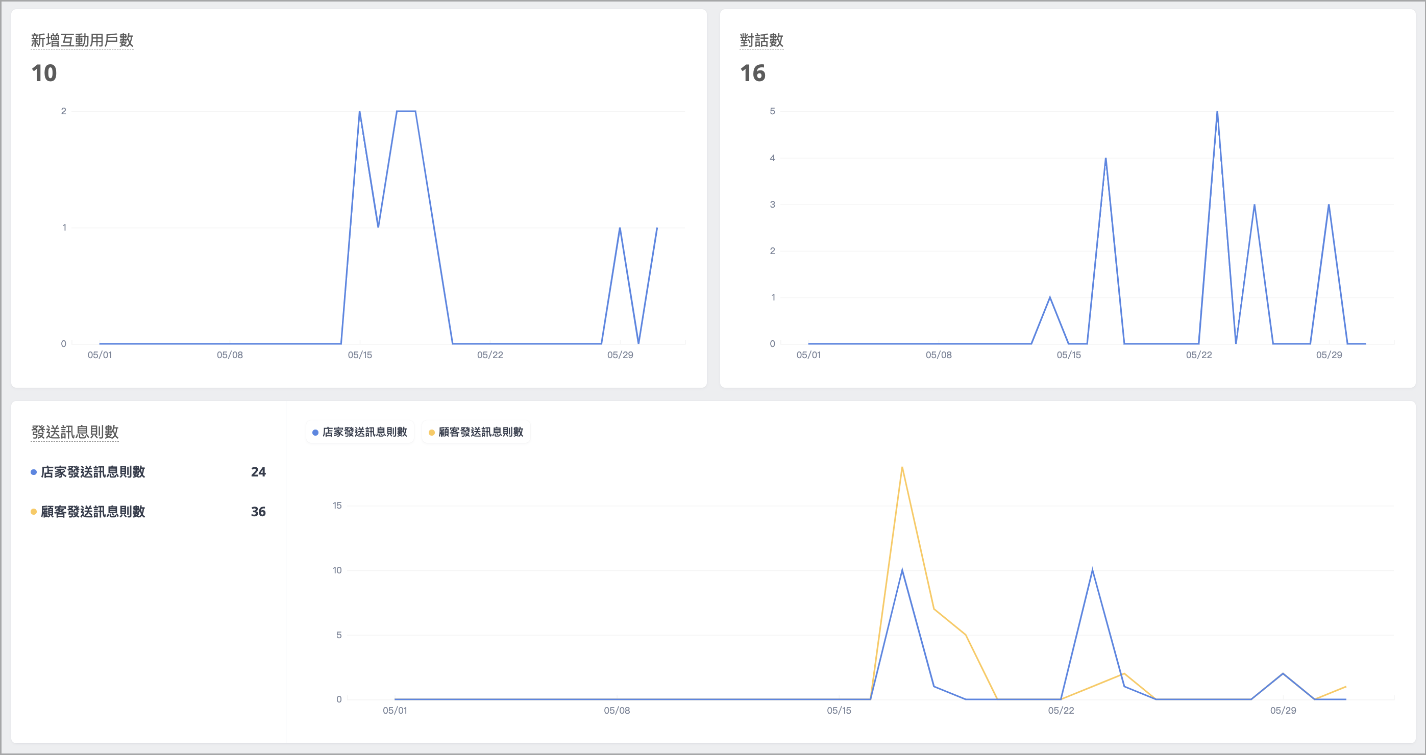Toggle the 顧客發送訊息則數 legend chip
Screen dimensions: 1426x755
click(x=476, y=432)
